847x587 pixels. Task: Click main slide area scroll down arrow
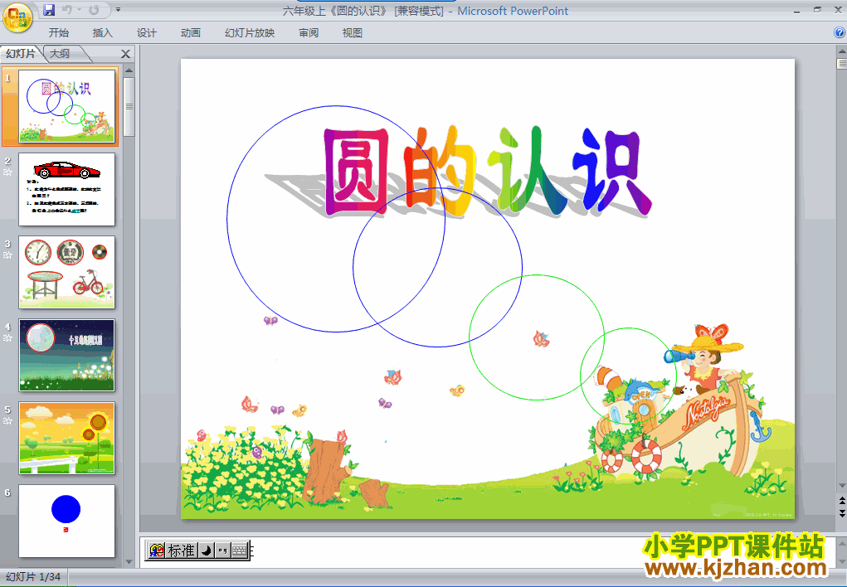(841, 486)
